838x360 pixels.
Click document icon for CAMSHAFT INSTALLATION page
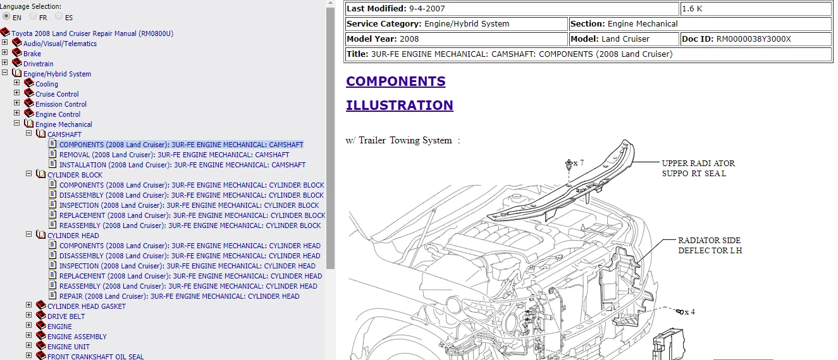52,164
